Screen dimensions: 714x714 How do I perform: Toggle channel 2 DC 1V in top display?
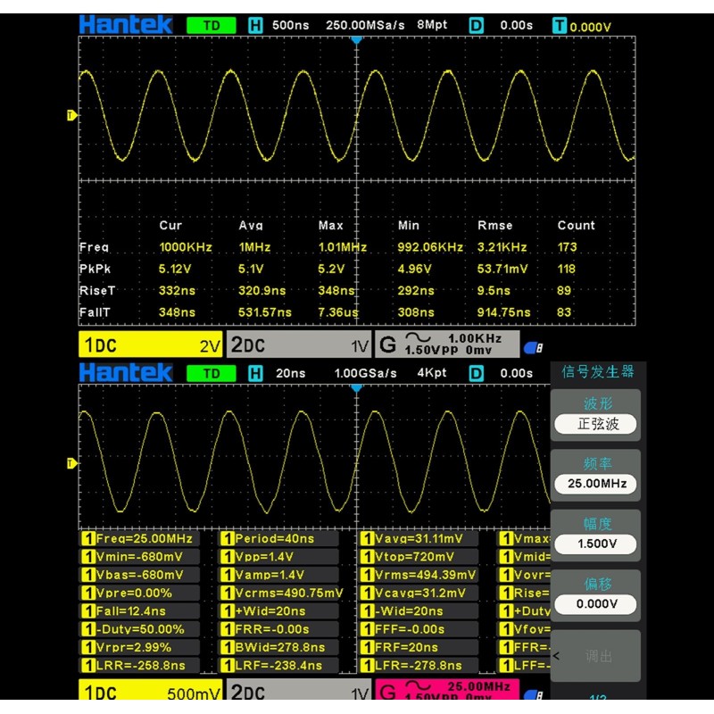[299, 345]
